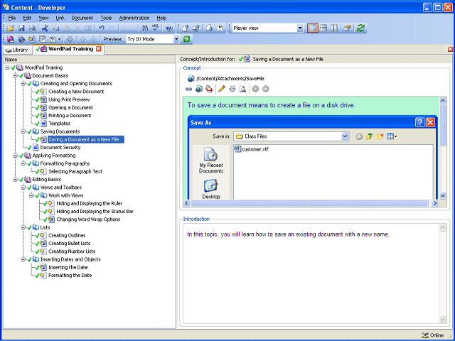
Task: Collapse the Lists node
Action: 23,227
